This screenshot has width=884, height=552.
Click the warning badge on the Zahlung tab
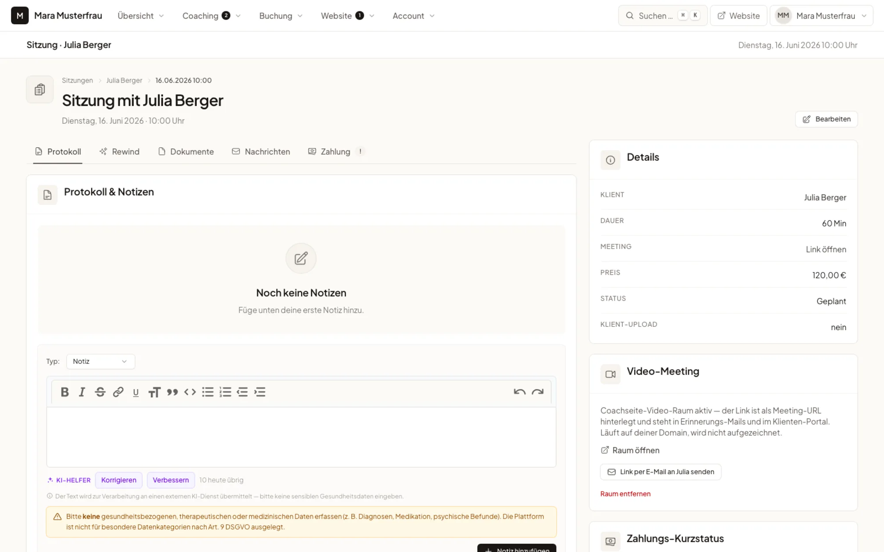[360, 151]
